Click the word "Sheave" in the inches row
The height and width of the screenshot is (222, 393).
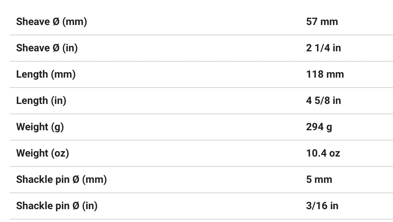coord(32,48)
